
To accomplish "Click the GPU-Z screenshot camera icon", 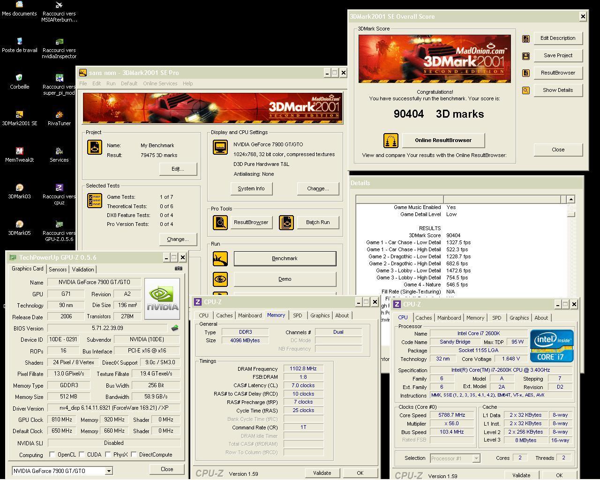I will click(x=179, y=269).
